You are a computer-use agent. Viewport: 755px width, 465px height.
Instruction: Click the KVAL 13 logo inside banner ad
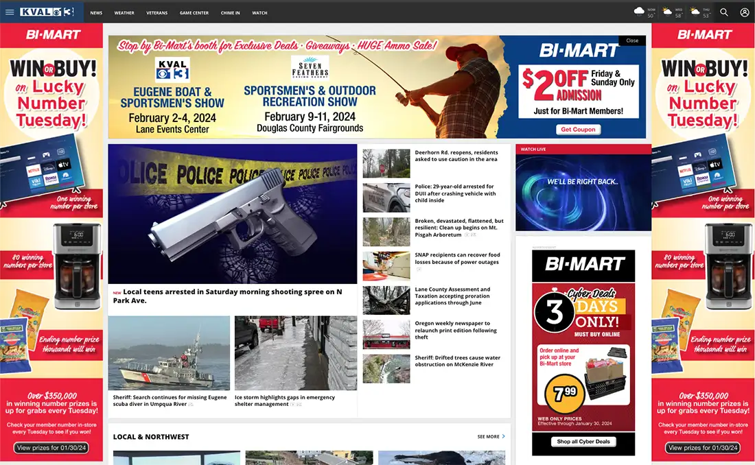click(x=172, y=69)
